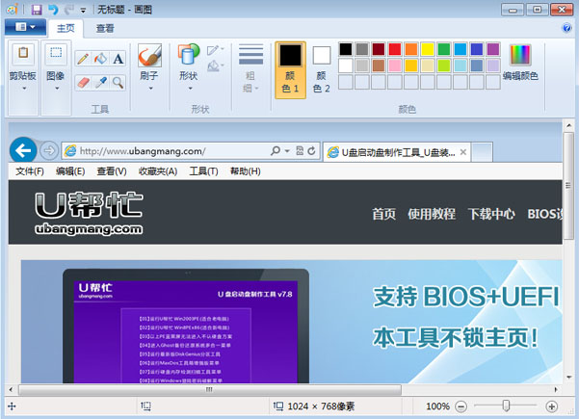Viewport: 579px width, 419px height.
Task: Expand the Shapes dropdown arrow
Action: 191,89
